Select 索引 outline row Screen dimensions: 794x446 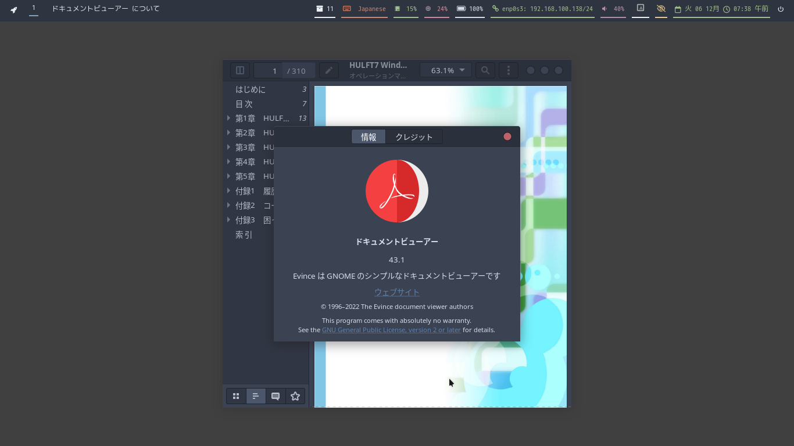(266, 235)
